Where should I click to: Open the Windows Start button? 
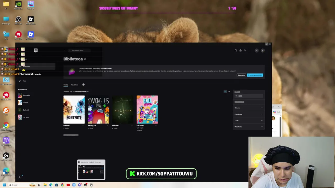coord(4,185)
